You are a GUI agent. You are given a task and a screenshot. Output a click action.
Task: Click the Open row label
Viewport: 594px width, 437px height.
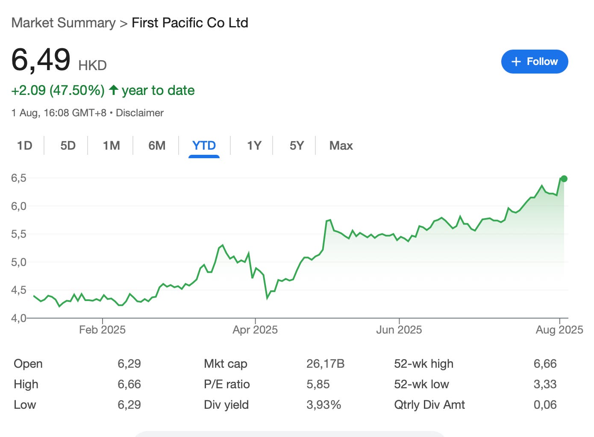(x=28, y=364)
